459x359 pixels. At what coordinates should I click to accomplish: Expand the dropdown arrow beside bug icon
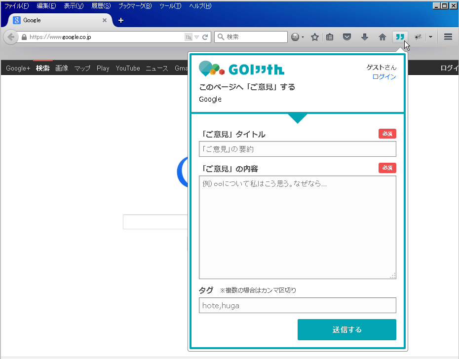430,37
